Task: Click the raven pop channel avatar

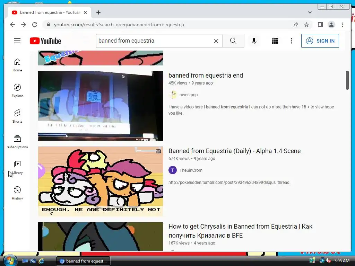Action: [173, 95]
